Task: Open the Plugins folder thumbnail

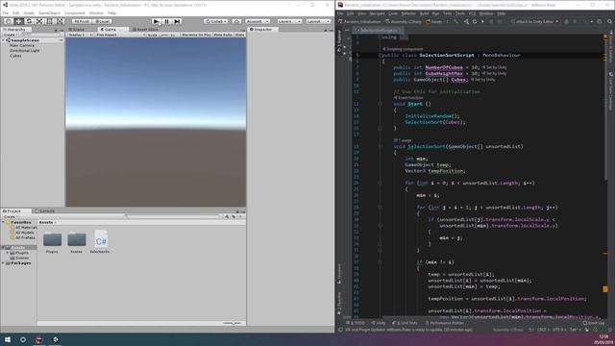Action: [52, 239]
